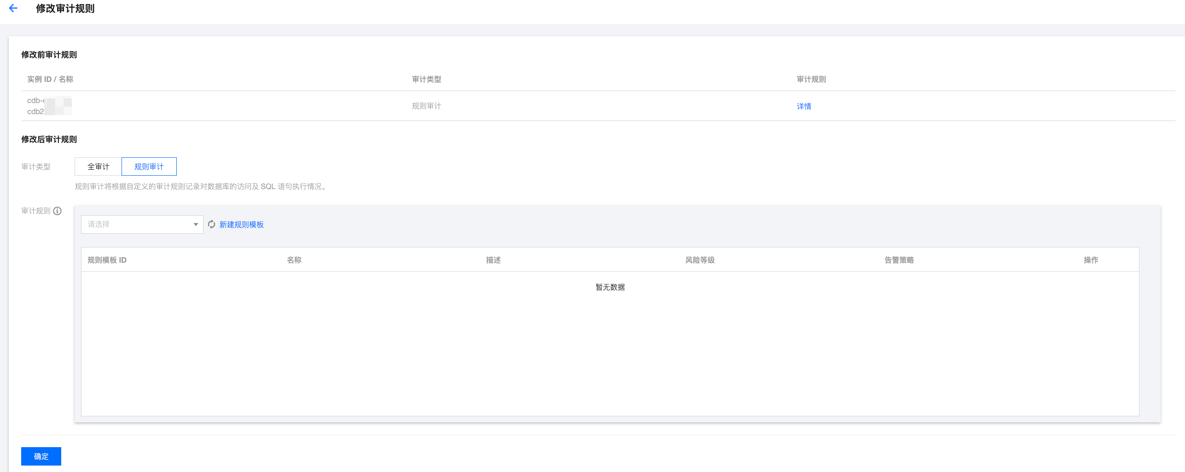Image resolution: width=1185 pixels, height=472 pixels.
Task: Click the 实例 ID / 名称 column header
Action: (x=50, y=79)
